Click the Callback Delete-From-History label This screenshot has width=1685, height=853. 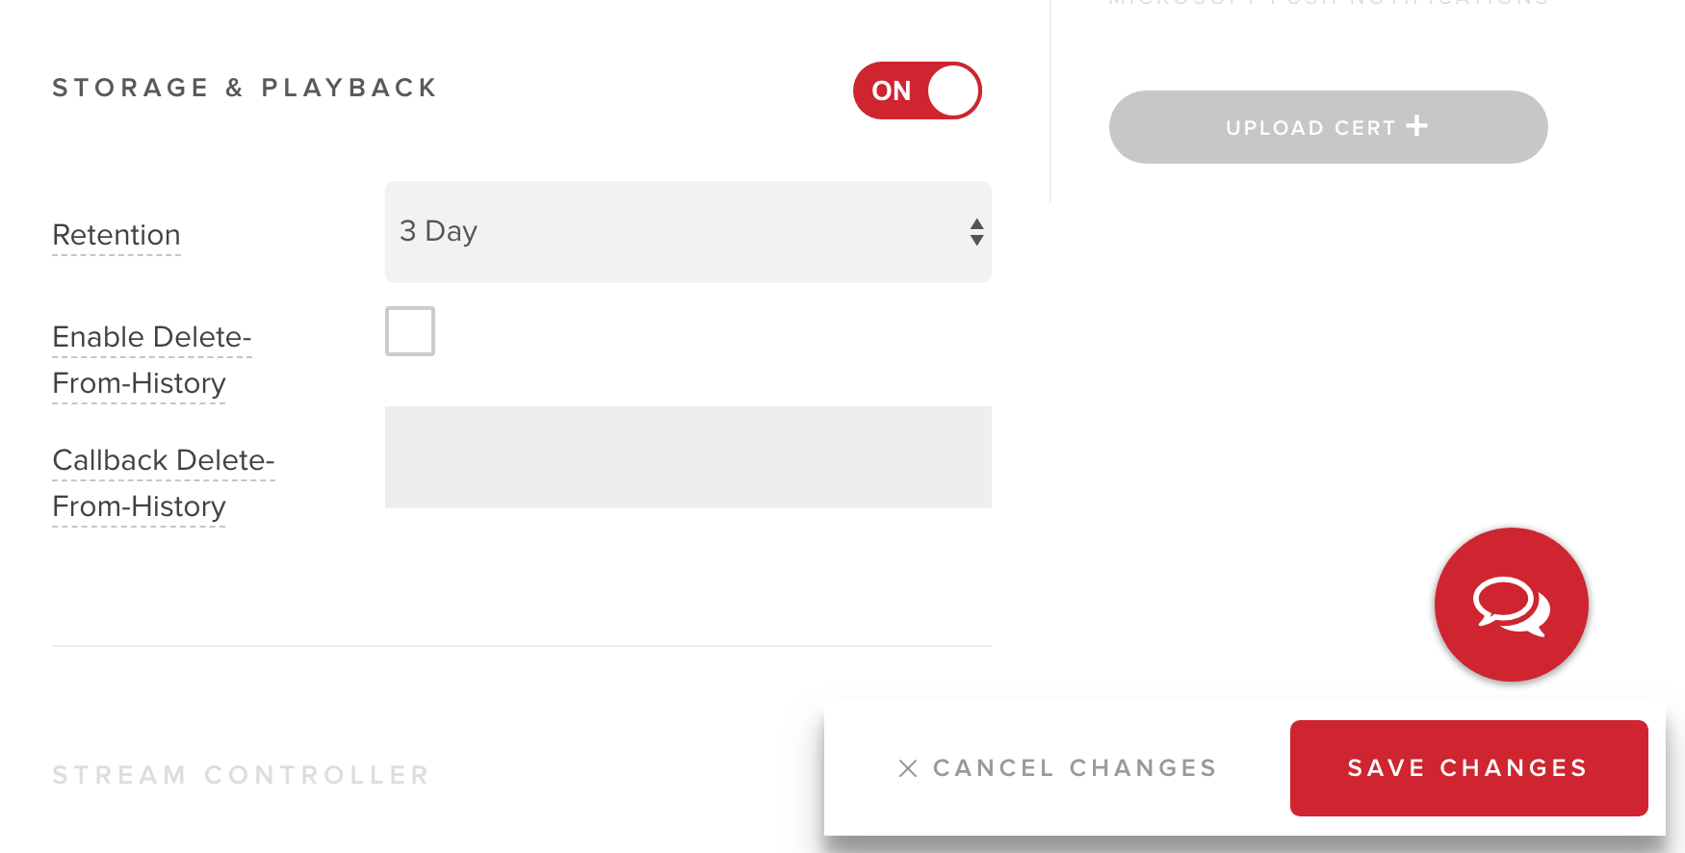point(163,483)
